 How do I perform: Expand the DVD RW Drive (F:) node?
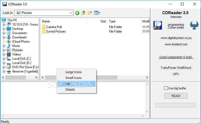point(4,67)
